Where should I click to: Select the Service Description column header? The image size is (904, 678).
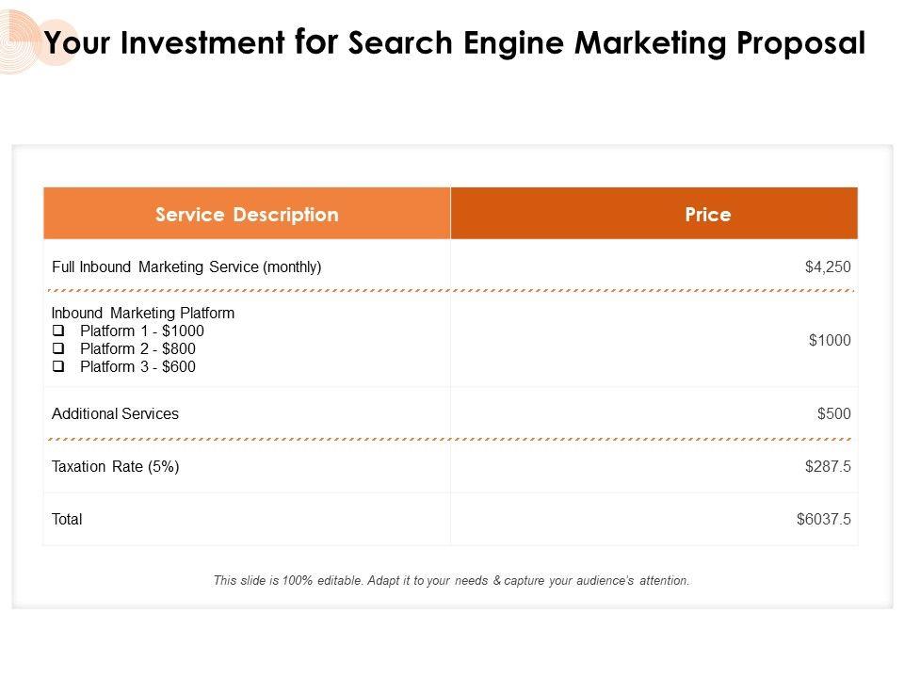(x=247, y=214)
